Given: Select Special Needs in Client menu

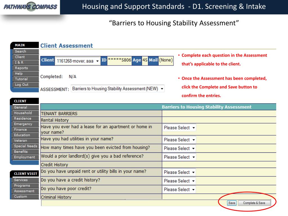Looking at the screenshot, I should pos(25,146).
